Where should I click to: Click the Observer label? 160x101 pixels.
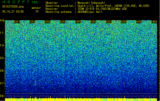point(52,3)
